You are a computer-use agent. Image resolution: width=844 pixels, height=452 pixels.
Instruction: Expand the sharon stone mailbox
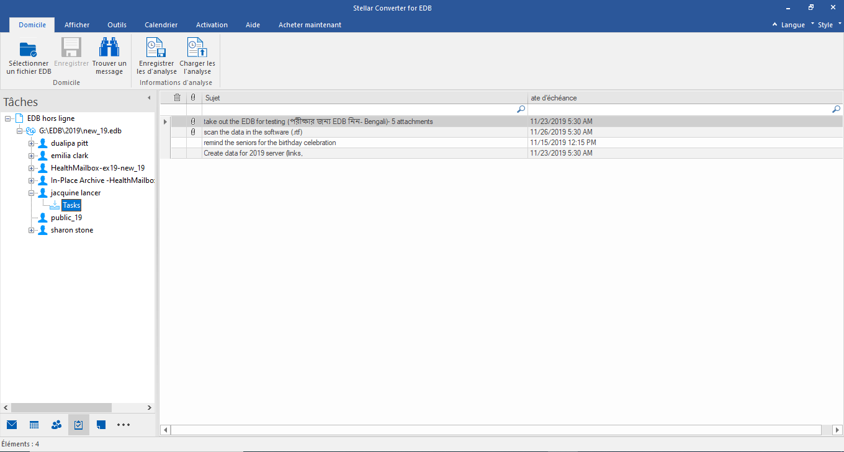(x=31, y=230)
